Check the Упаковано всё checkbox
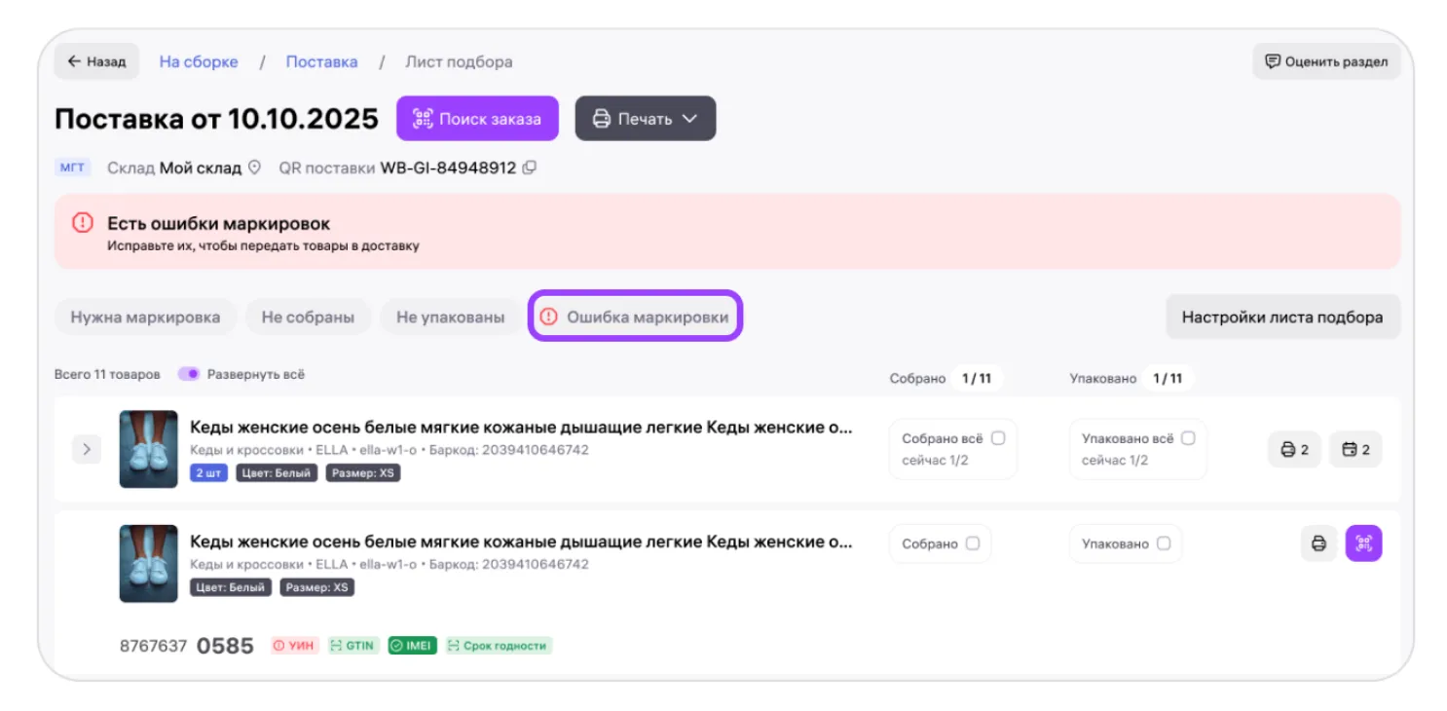1447x711 pixels. click(1187, 438)
